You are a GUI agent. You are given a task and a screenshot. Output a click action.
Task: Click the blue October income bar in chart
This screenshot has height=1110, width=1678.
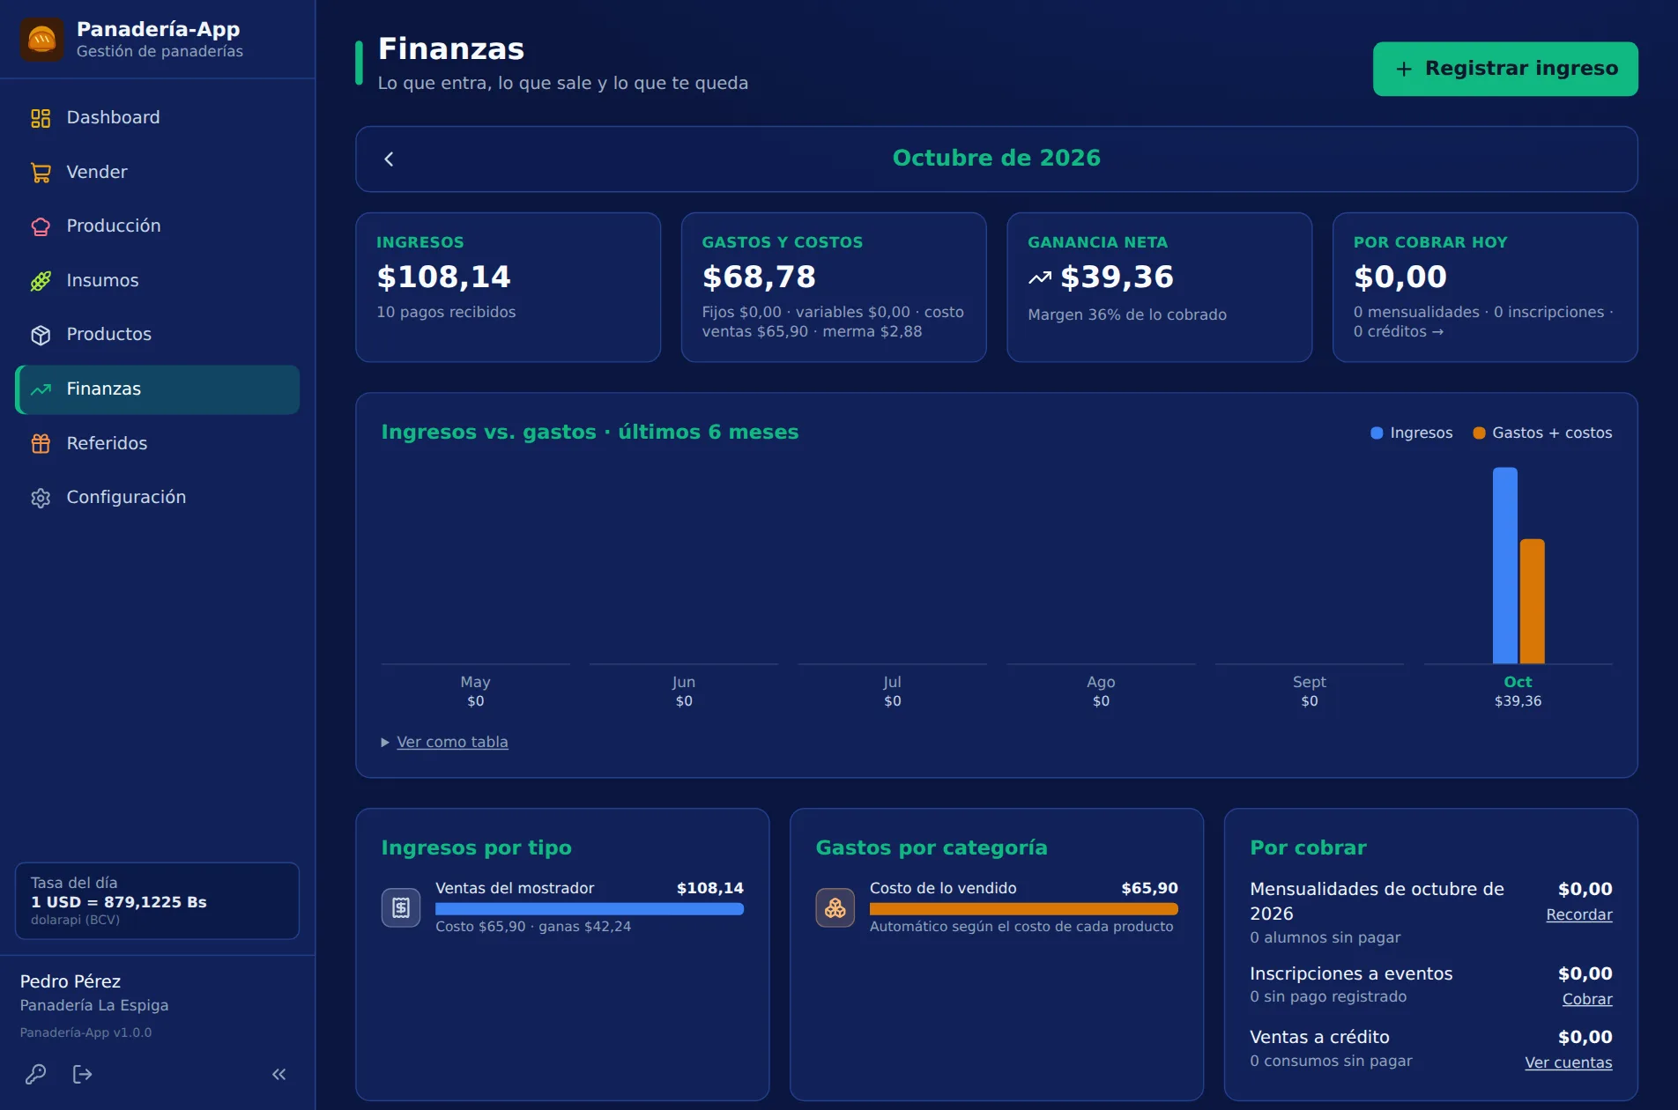tap(1505, 566)
